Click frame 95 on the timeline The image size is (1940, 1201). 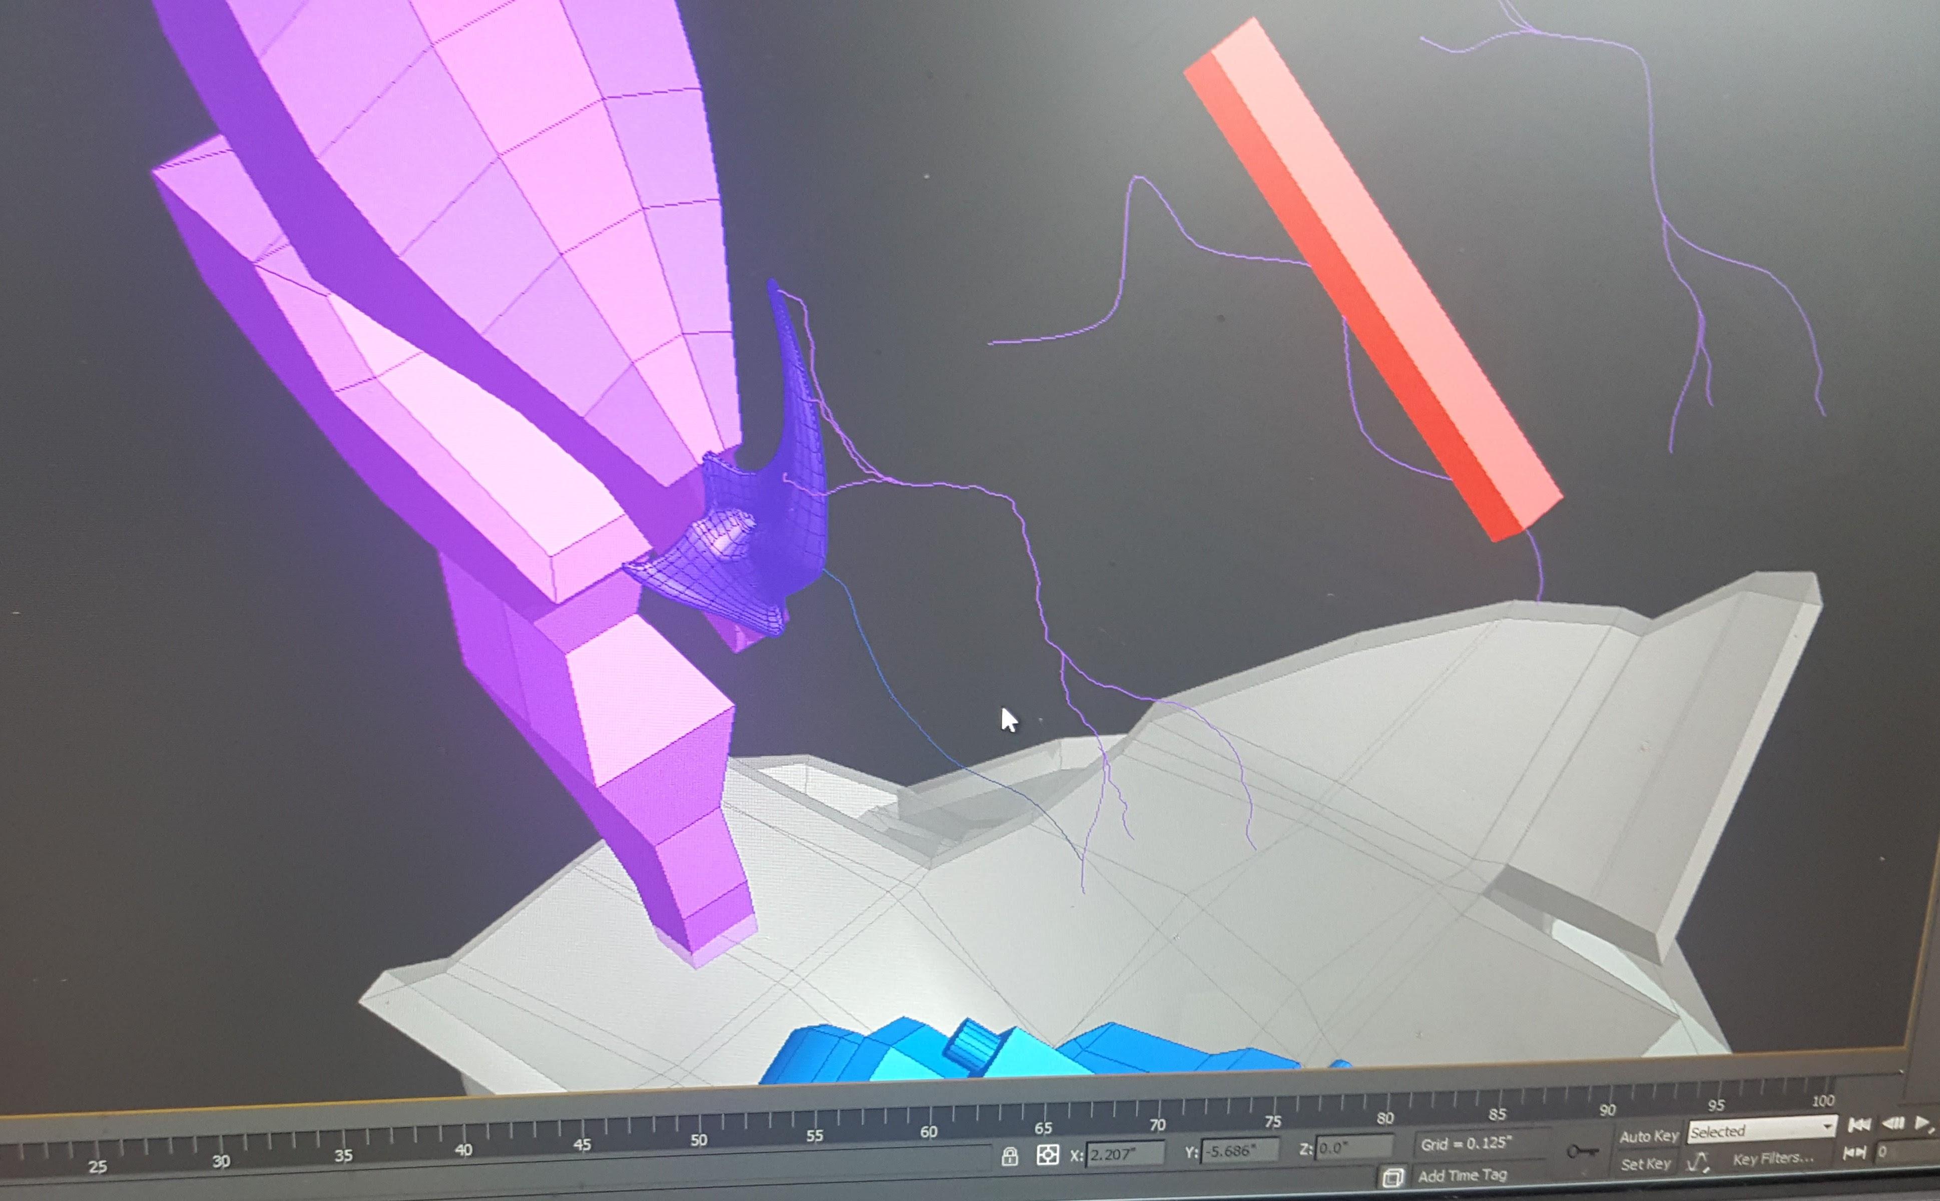(1716, 1106)
